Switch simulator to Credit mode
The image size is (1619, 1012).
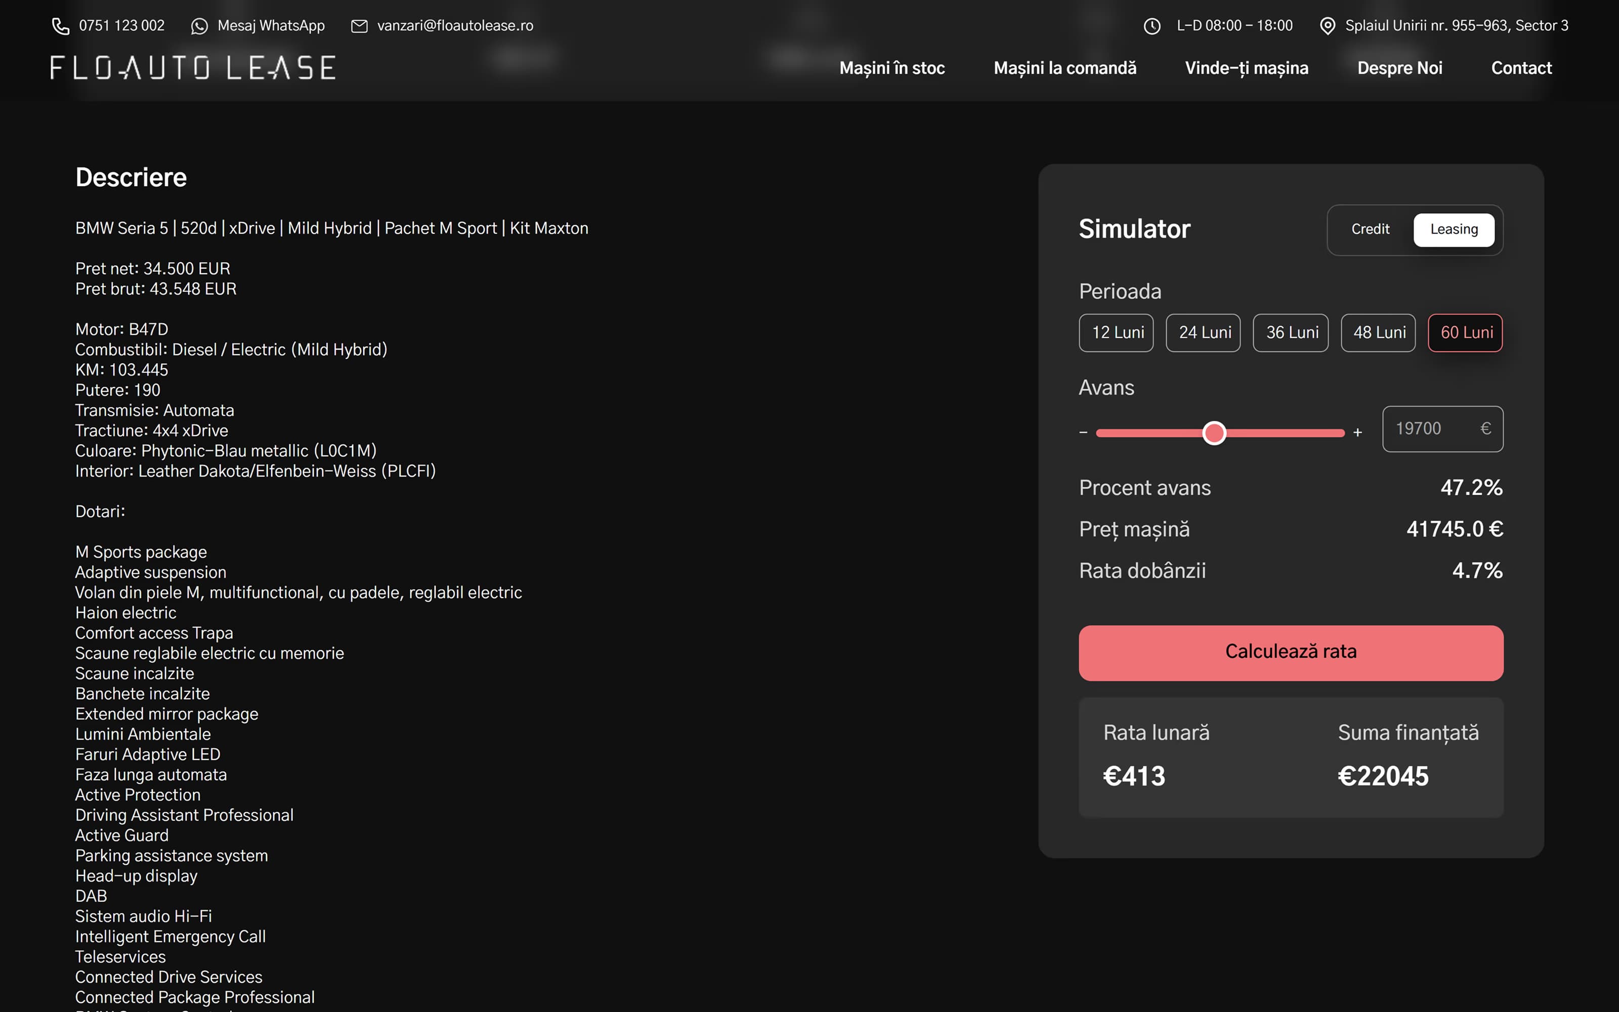[x=1370, y=230]
